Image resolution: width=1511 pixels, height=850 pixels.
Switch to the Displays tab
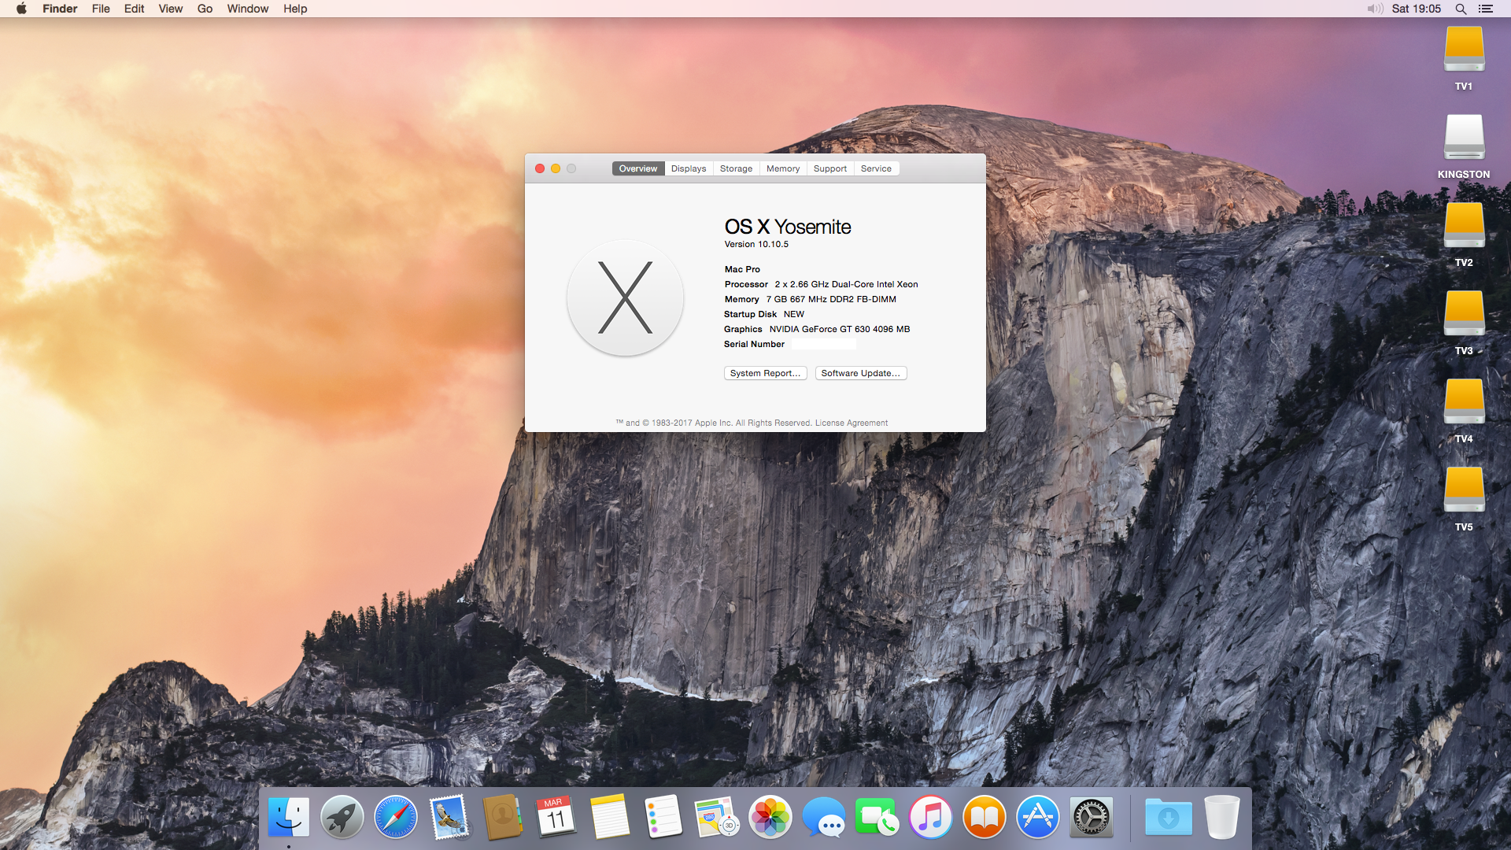click(x=689, y=168)
